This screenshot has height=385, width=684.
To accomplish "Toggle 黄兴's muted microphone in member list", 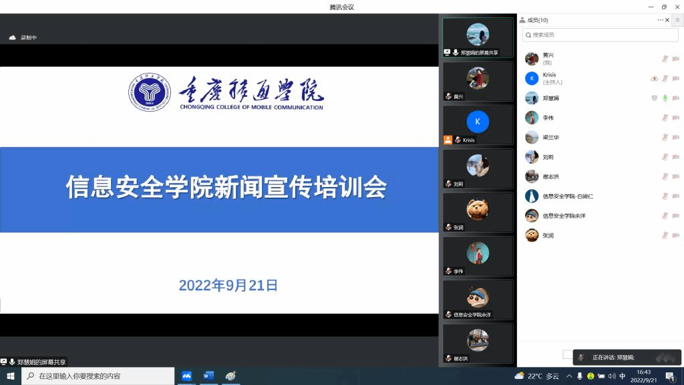I will [665, 59].
